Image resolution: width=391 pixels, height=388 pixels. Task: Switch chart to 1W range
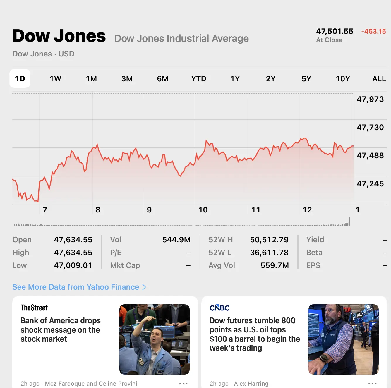(x=55, y=78)
